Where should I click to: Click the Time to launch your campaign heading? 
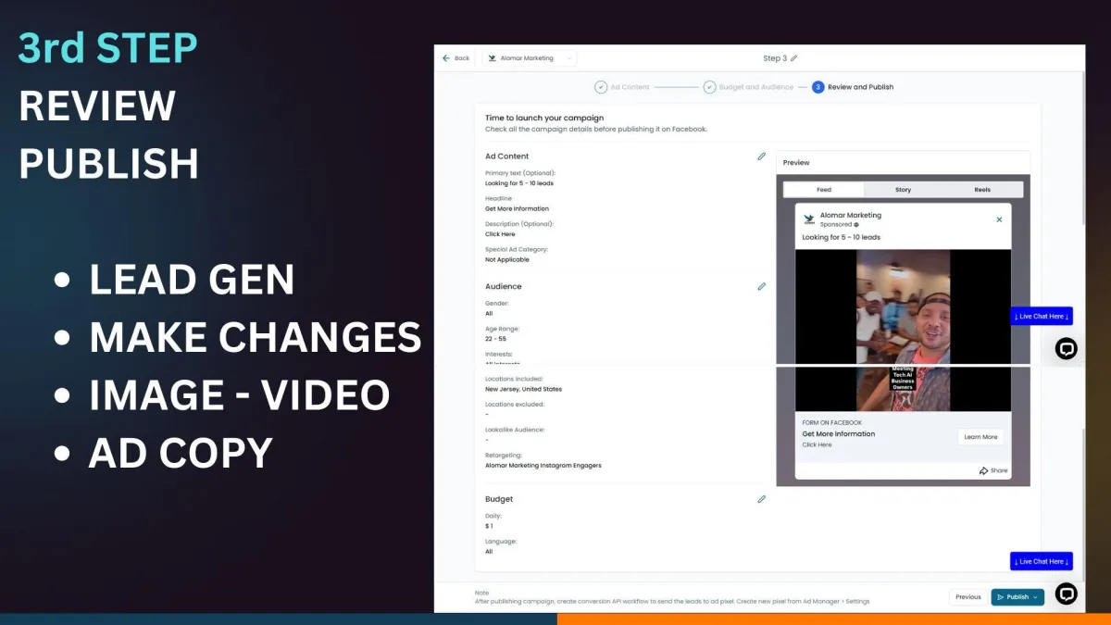pos(544,119)
